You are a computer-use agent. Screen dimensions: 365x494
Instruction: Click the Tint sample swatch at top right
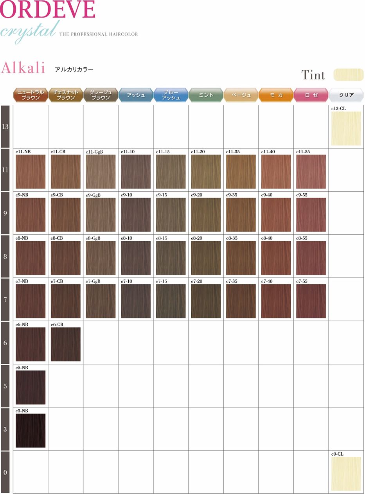[x=348, y=75]
